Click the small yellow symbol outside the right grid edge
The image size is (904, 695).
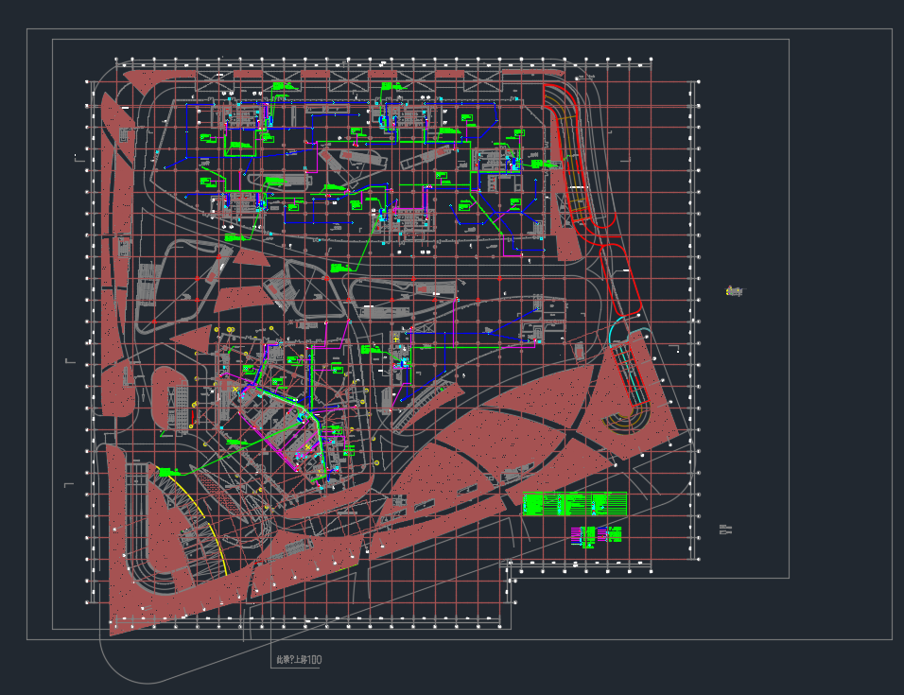pyautogui.click(x=734, y=290)
